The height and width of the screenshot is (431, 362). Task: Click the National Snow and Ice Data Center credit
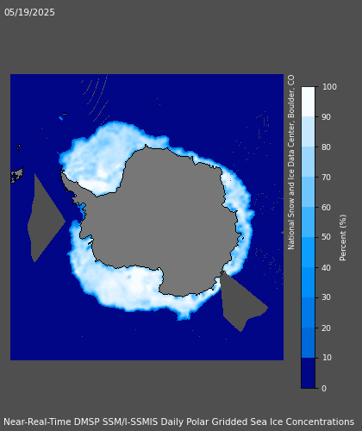[291, 162]
